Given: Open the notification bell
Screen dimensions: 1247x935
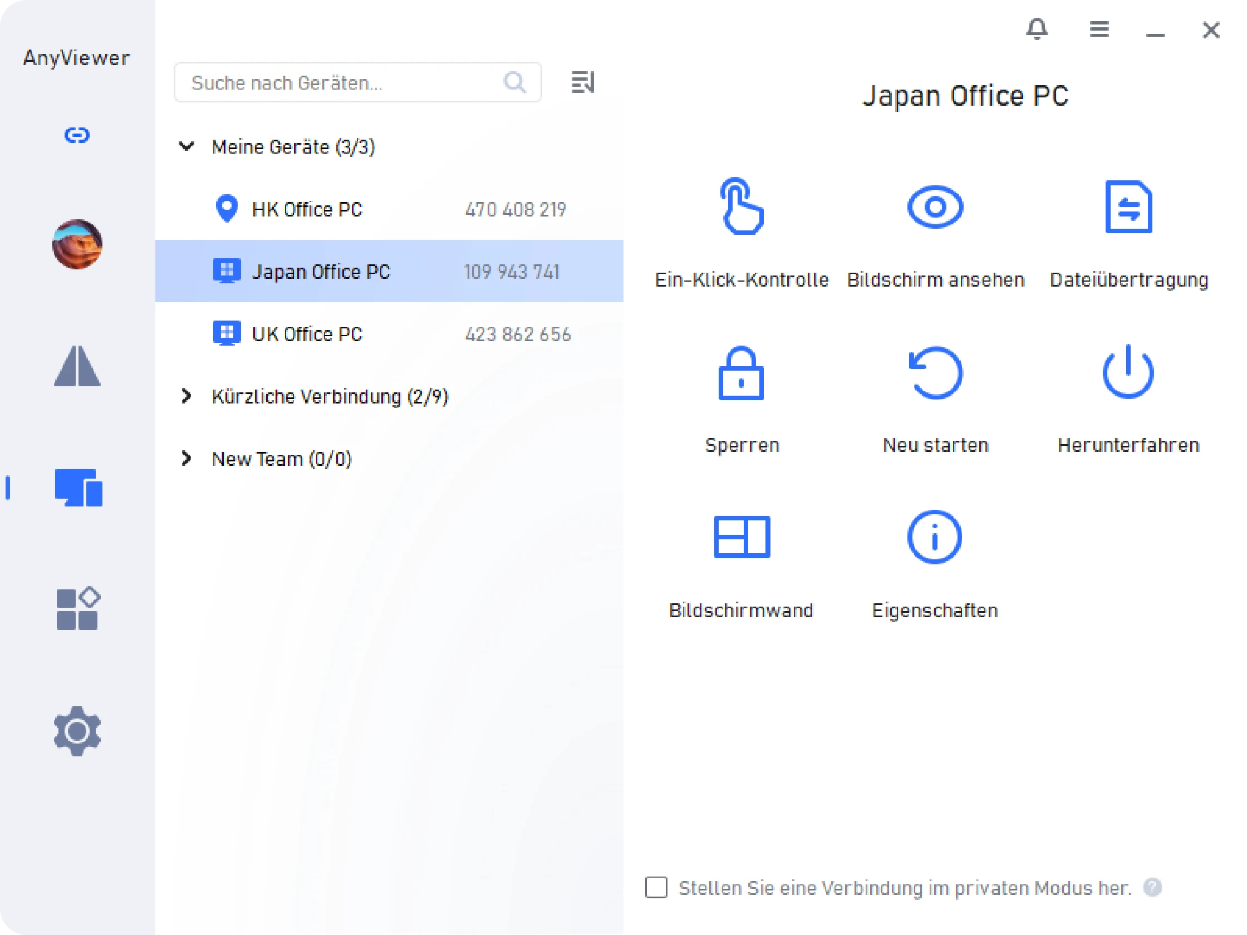Looking at the screenshot, I should click(x=1036, y=29).
